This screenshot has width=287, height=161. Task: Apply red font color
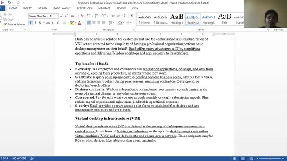pyautogui.click(x=79, y=23)
